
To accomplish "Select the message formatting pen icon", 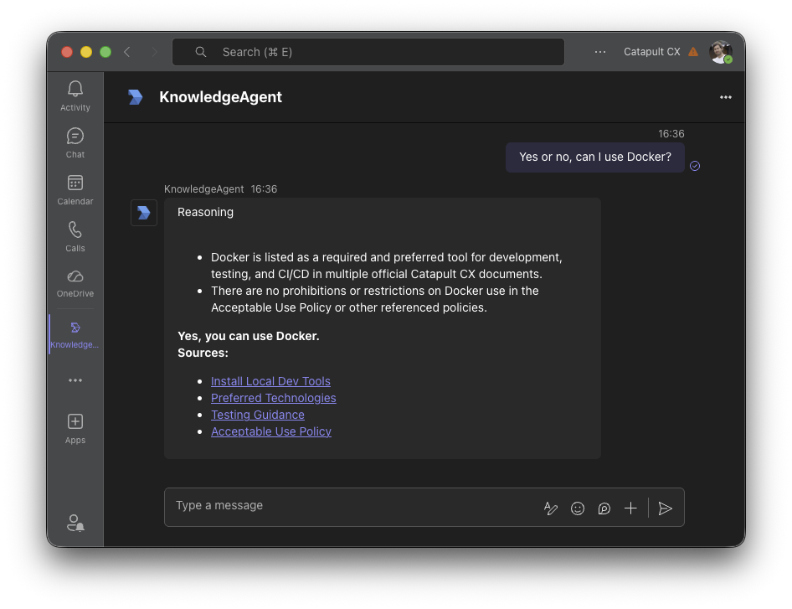I will [x=551, y=508].
